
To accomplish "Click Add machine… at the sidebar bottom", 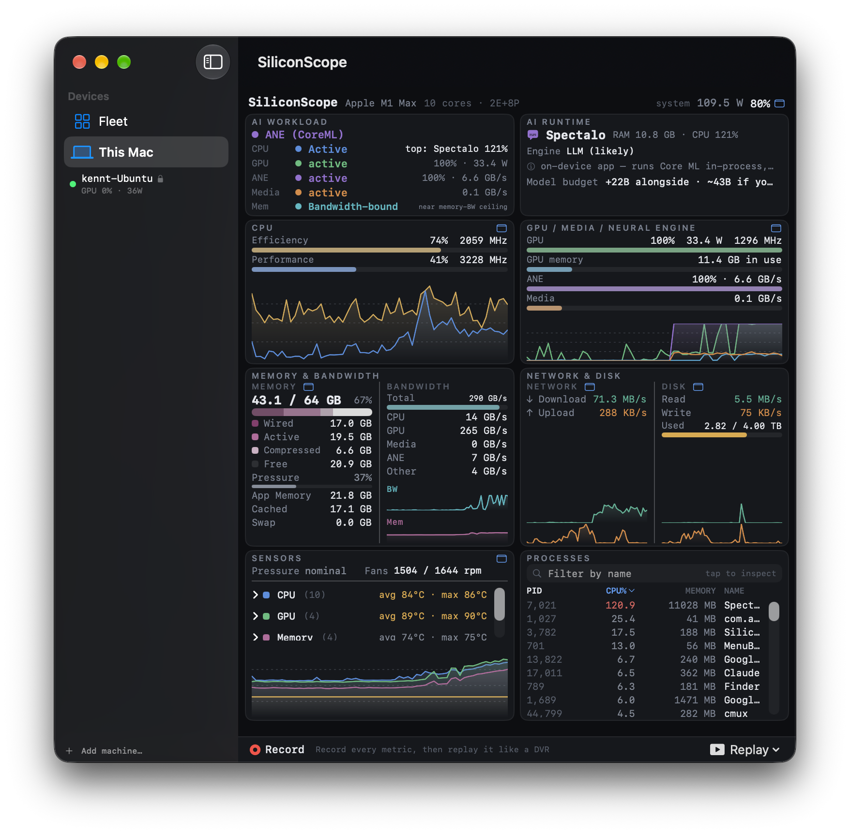I will point(112,751).
